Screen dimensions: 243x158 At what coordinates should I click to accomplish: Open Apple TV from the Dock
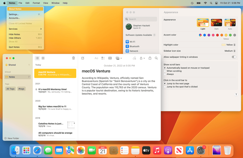coord(146,150)
